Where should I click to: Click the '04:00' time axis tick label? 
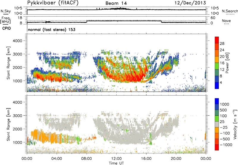coord(57,159)
